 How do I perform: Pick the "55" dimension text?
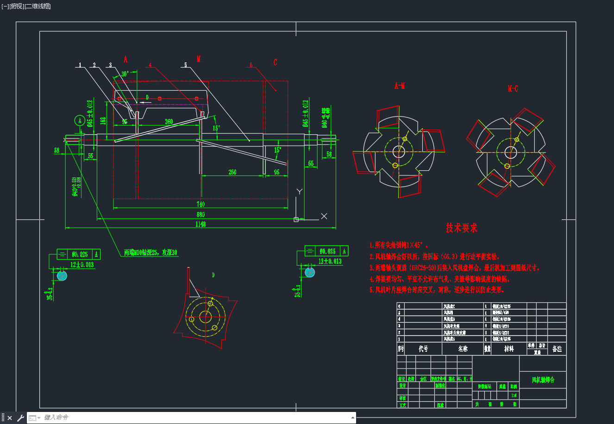pos(90,156)
